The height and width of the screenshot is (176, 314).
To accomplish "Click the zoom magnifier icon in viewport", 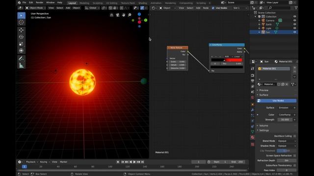I will 130,15.
